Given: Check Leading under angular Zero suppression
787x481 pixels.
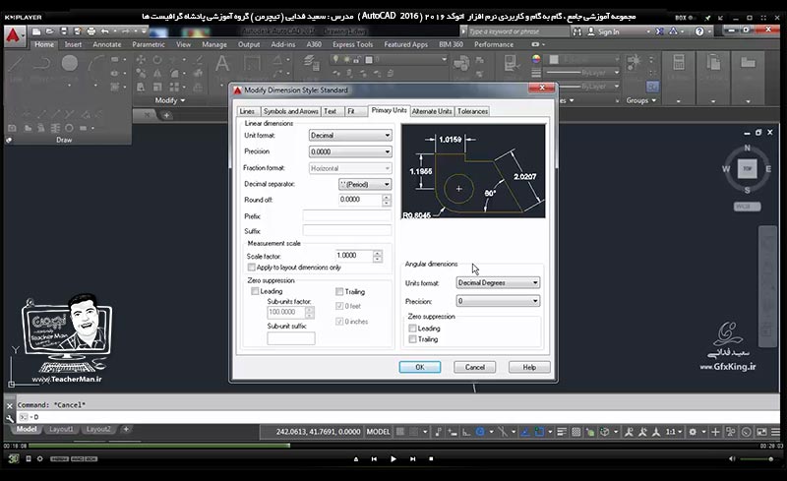Looking at the screenshot, I should [x=412, y=329].
